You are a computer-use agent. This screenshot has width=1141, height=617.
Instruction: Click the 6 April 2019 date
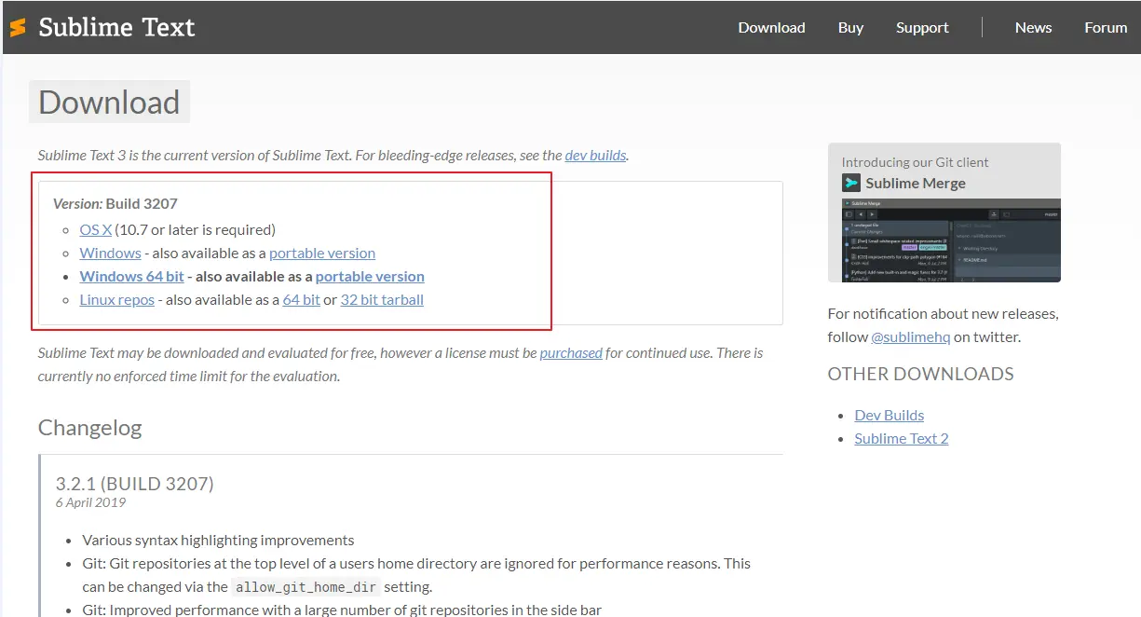pos(90,502)
